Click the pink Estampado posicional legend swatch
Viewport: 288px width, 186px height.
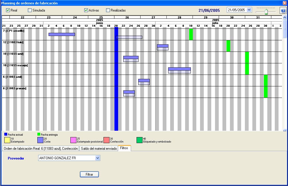(73, 140)
